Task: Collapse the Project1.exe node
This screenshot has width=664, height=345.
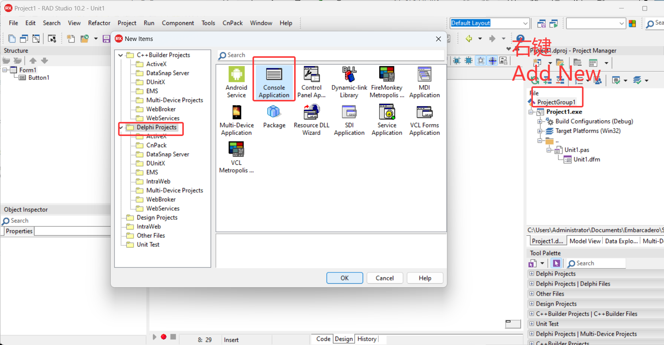Action: click(x=531, y=112)
